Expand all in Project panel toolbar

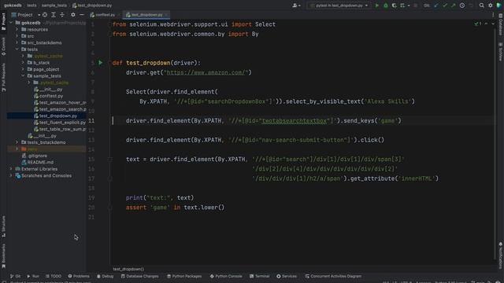pos(54,15)
